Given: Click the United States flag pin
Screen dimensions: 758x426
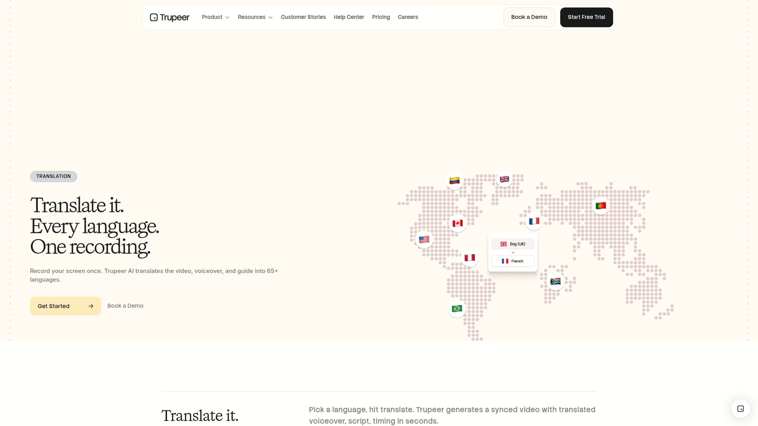Looking at the screenshot, I should point(424,240).
